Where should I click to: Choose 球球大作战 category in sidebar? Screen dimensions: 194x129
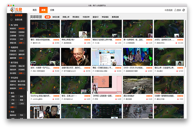22,85
